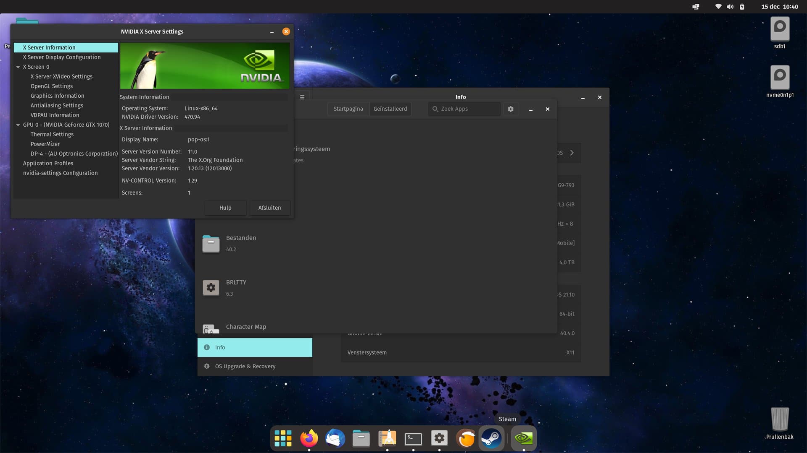807x453 pixels.
Task: Launch Firefox from the dock
Action: tap(309, 438)
